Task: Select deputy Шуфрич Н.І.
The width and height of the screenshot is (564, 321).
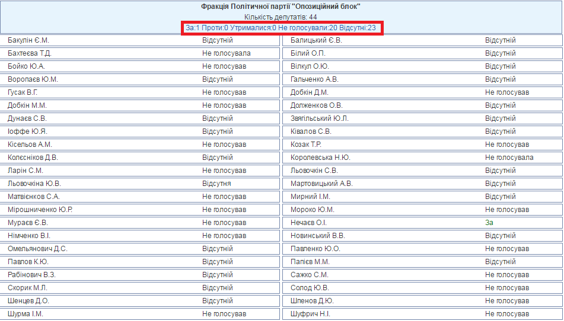Action: click(x=310, y=314)
